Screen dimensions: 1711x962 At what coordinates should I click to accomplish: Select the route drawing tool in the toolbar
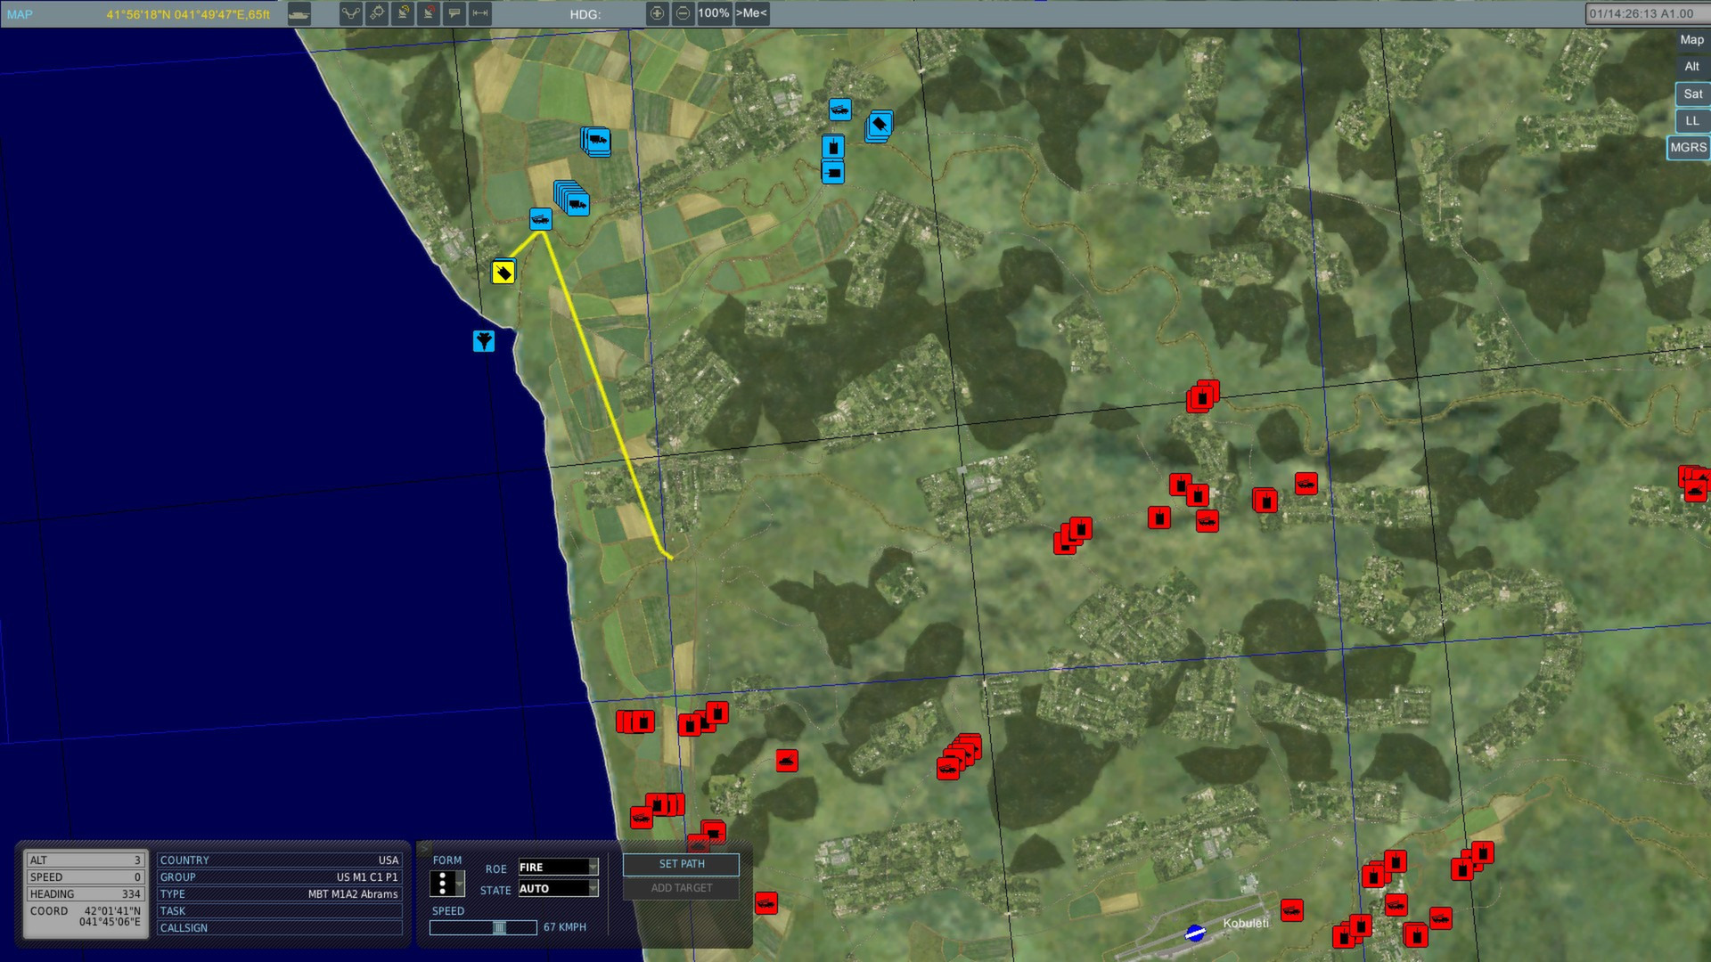tap(350, 12)
